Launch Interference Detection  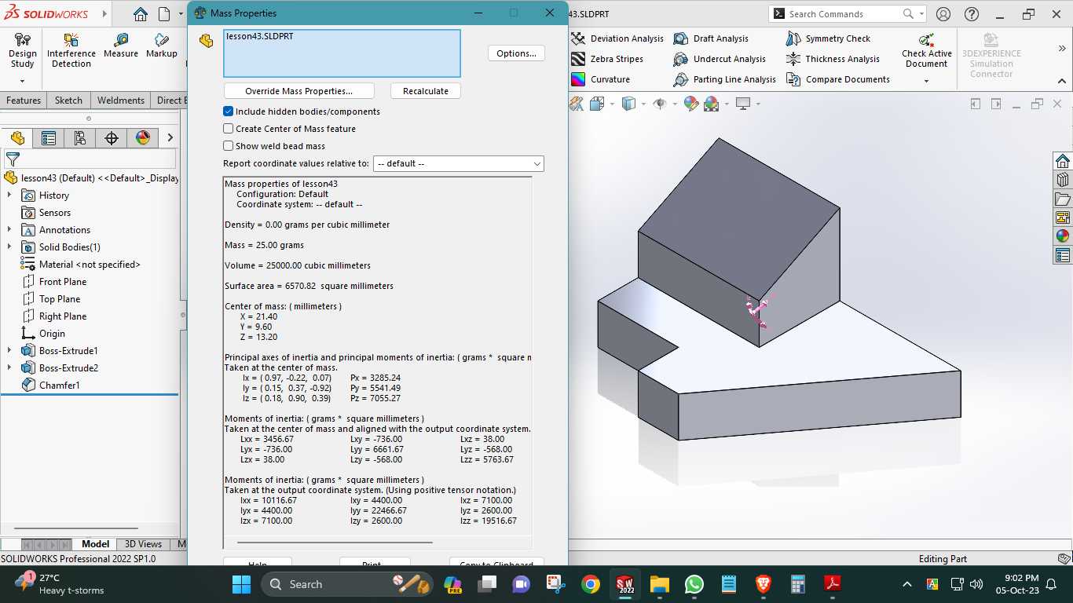(71, 50)
